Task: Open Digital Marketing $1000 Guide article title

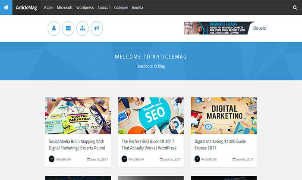Action: [x=220, y=145]
